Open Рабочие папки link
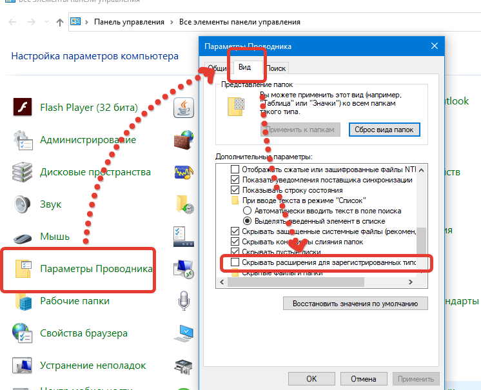This screenshot has height=390, width=481. pos(75,301)
